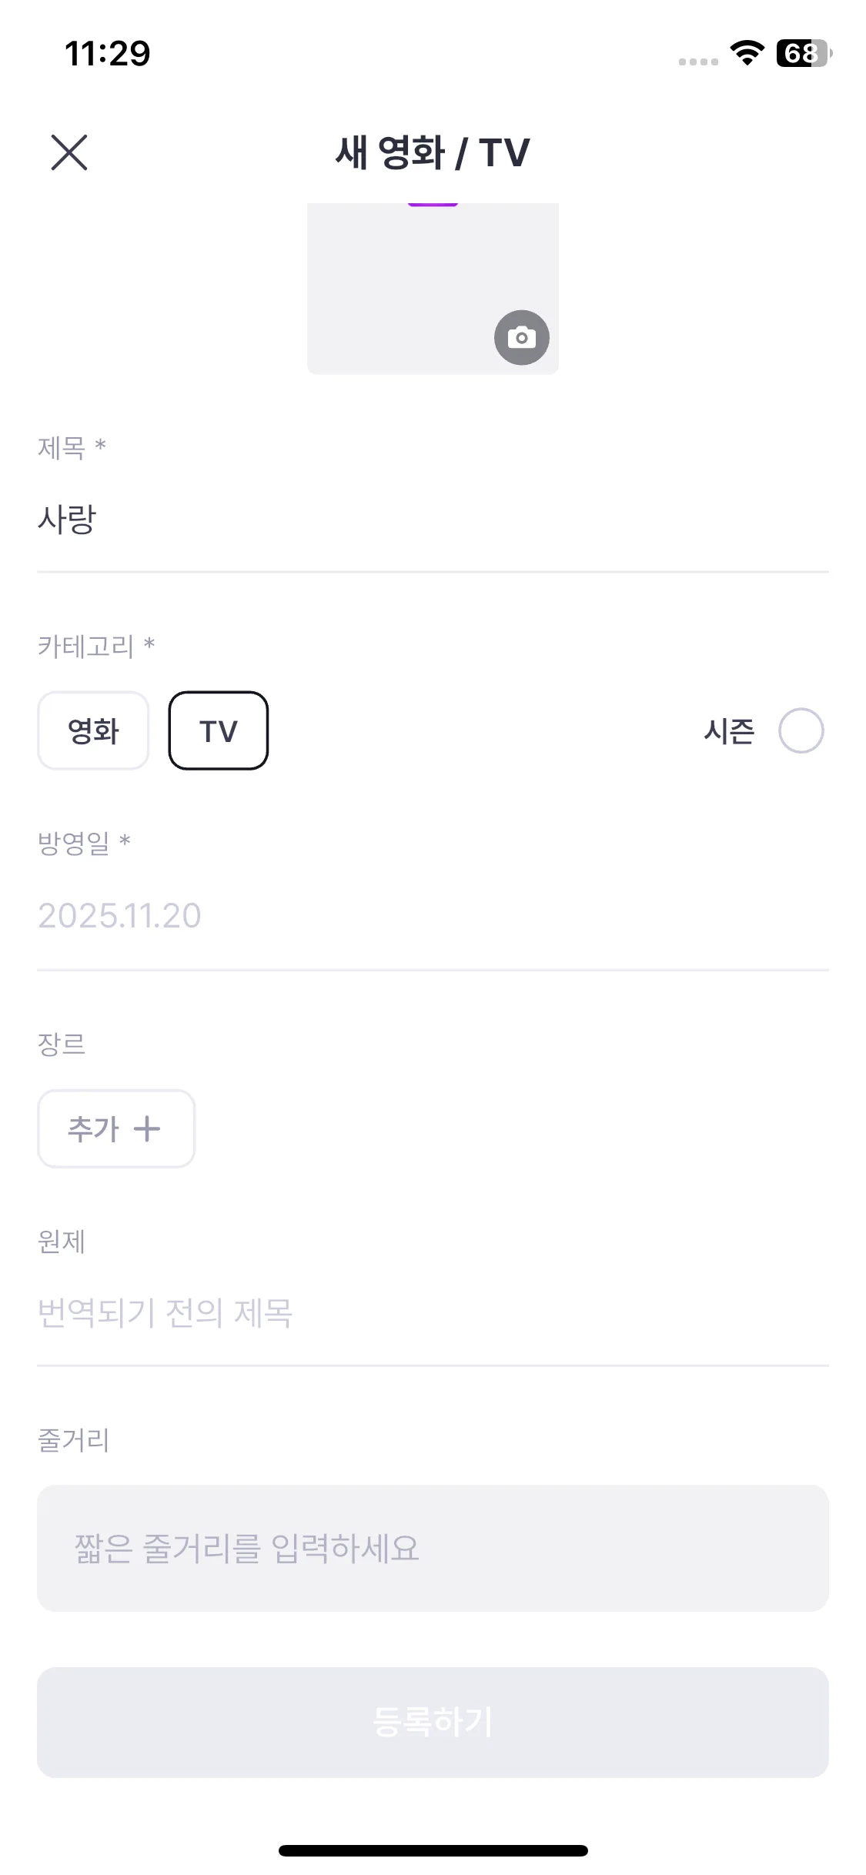Click the cellular signal dots
866x1875 pixels.
(698, 62)
